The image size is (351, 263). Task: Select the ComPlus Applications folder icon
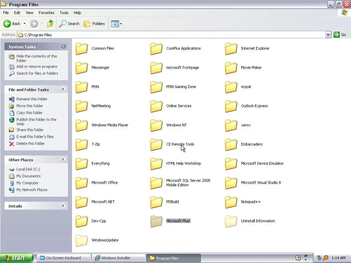pyautogui.click(x=156, y=49)
